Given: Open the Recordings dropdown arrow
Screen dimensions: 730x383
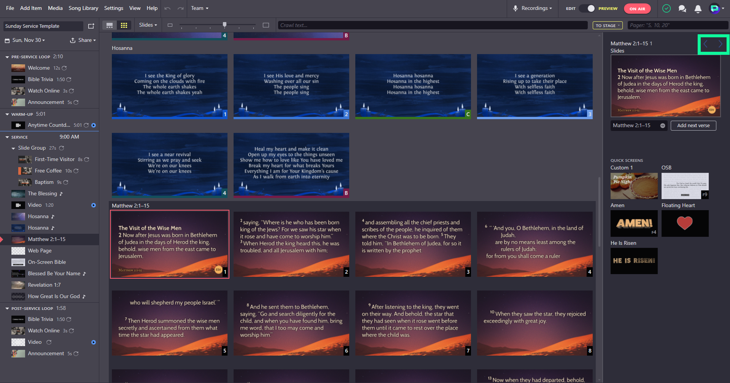Looking at the screenshot, I should (550, 8).
